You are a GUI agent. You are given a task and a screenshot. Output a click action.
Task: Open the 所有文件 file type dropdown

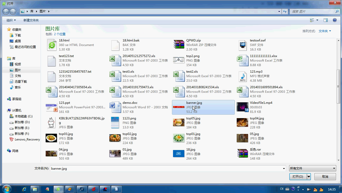tap(312, 168)
